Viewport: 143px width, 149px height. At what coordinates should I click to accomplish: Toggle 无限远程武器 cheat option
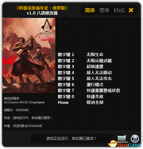pos(99,61)
